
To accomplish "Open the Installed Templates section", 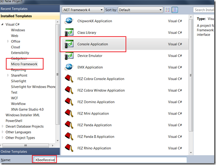I will (30, 16).
